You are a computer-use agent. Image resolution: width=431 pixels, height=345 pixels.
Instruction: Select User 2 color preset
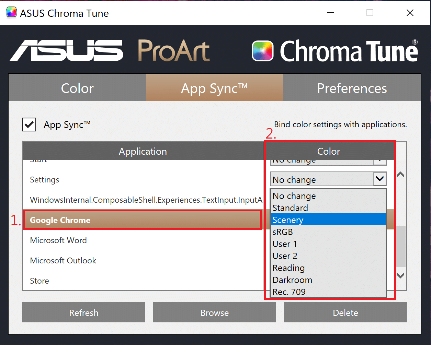328,256
